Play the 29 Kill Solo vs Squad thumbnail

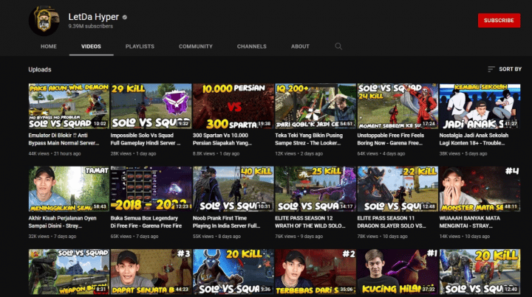[x=150, y=106]
